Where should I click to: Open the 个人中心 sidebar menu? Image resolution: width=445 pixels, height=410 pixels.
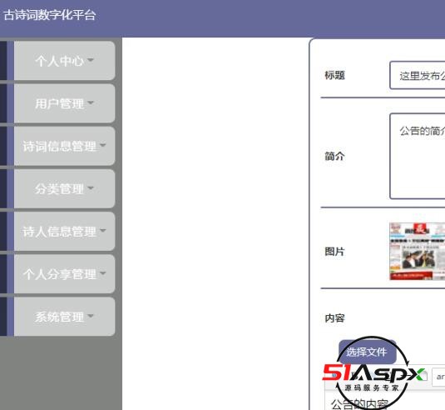pyautogui.click(x=64, y=61)
